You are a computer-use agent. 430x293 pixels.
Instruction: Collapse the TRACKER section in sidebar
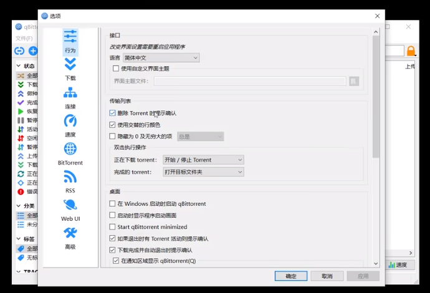click(19, 272)
